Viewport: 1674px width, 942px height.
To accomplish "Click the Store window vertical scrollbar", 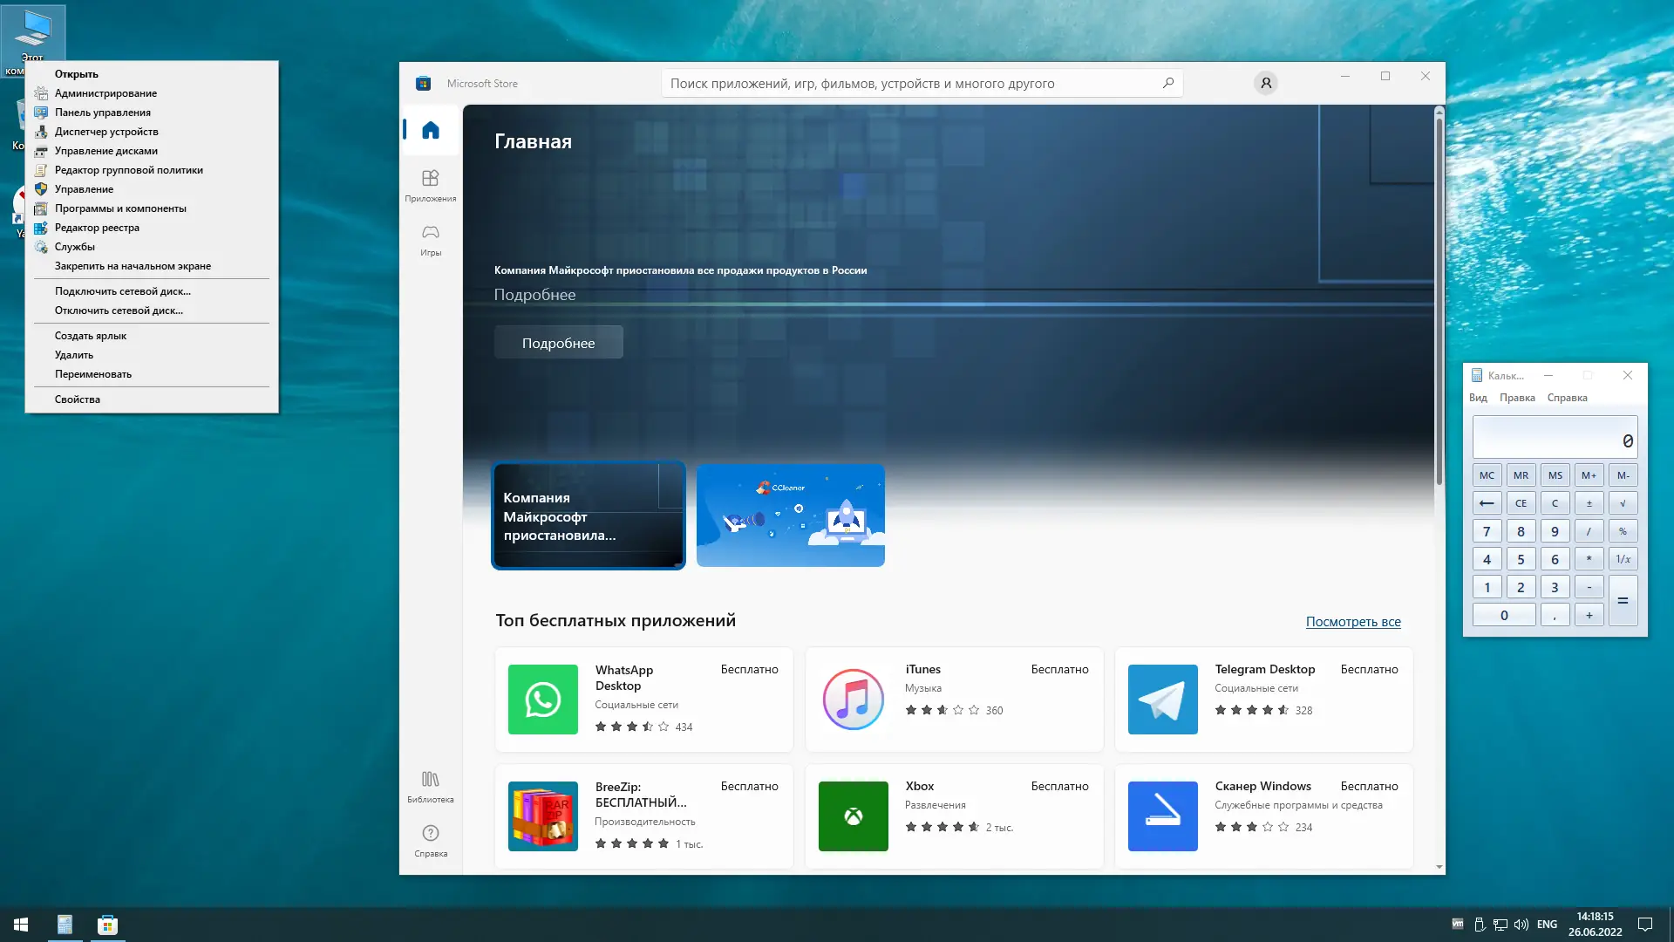I will [1439, 297].
